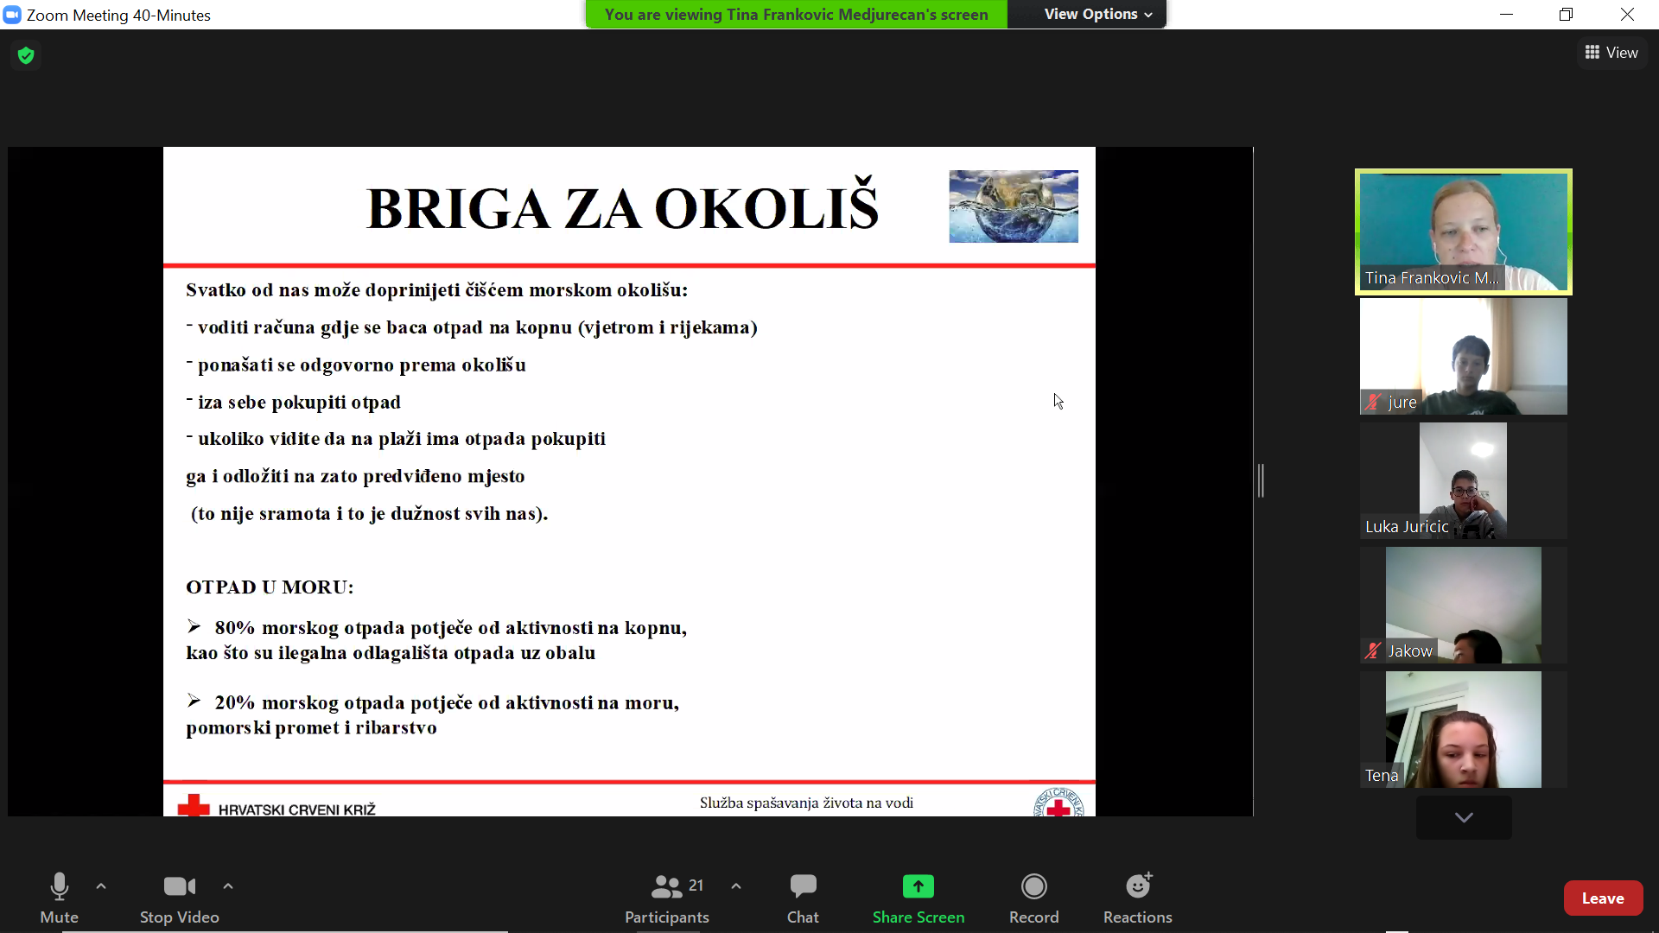Stop the video camera
The width and height of the screenshot is (1659, 933).
180,898
